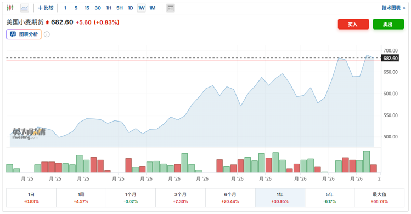This screenshot has width=411, height=214.
Task: Open the 技术图表 link
Action: 393,8
